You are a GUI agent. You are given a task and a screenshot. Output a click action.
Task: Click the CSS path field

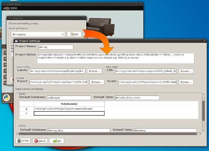pos(146,71)
